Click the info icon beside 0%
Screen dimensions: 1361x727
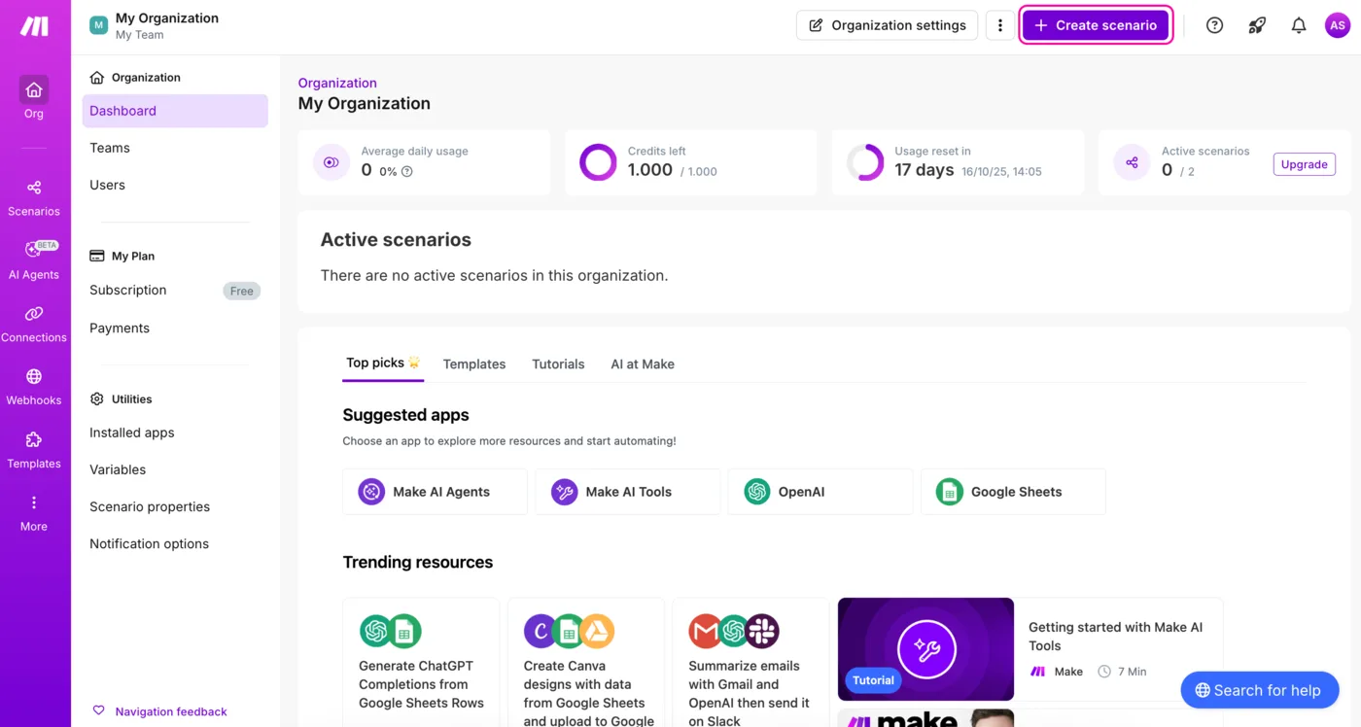[x=407, y=171]
